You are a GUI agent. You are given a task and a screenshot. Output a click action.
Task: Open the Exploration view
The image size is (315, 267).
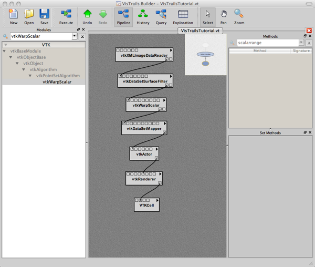click(x=183, y=17)
